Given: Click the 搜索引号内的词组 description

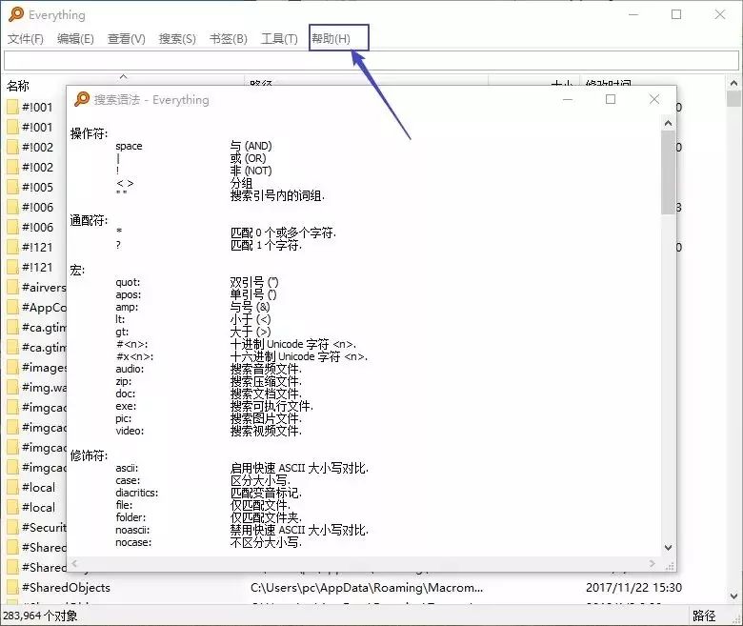Looking at the screenshot, I should [x=277, y=195].
